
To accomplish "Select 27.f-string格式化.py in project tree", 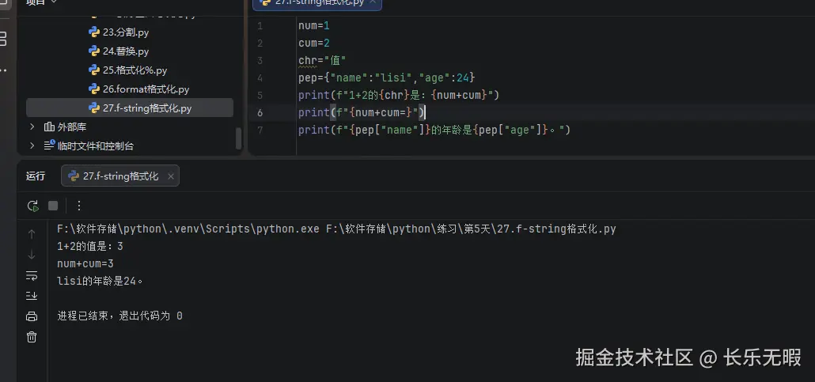I will [x=130, y=108].
